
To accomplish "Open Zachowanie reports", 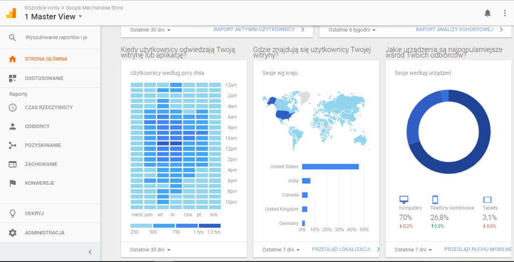I will (x=50, y=164).
